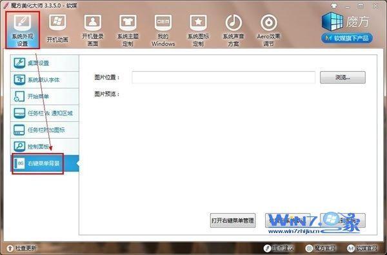387x255 pixels.
Task: Select 桌面设置 in the sidebar
Action: pyautogui.click(x=45, y=63)
